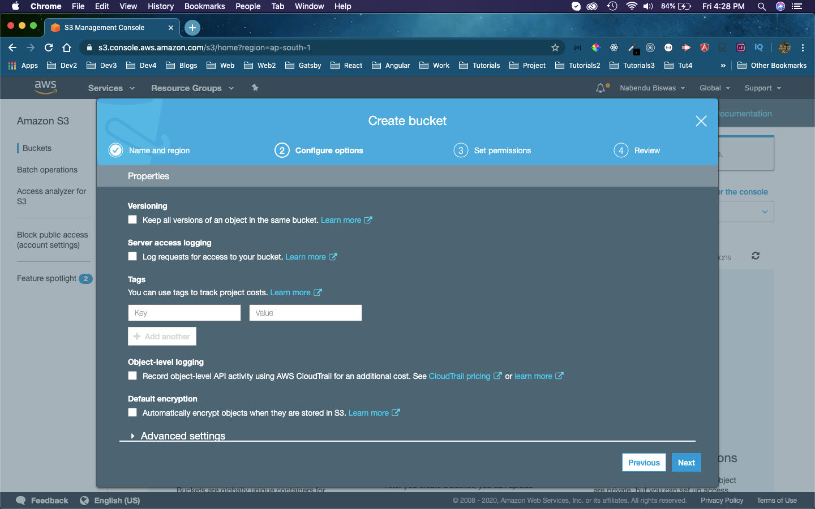The height and width of the screenshot is (509, 815).
Task: Bookmark this page with the star
Action: click(x=555, y=48)
